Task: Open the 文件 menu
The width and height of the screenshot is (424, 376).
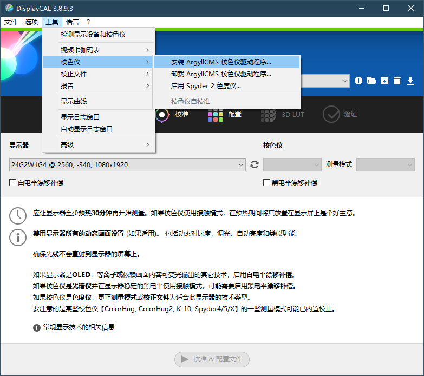Action: [x=11, y=22]
